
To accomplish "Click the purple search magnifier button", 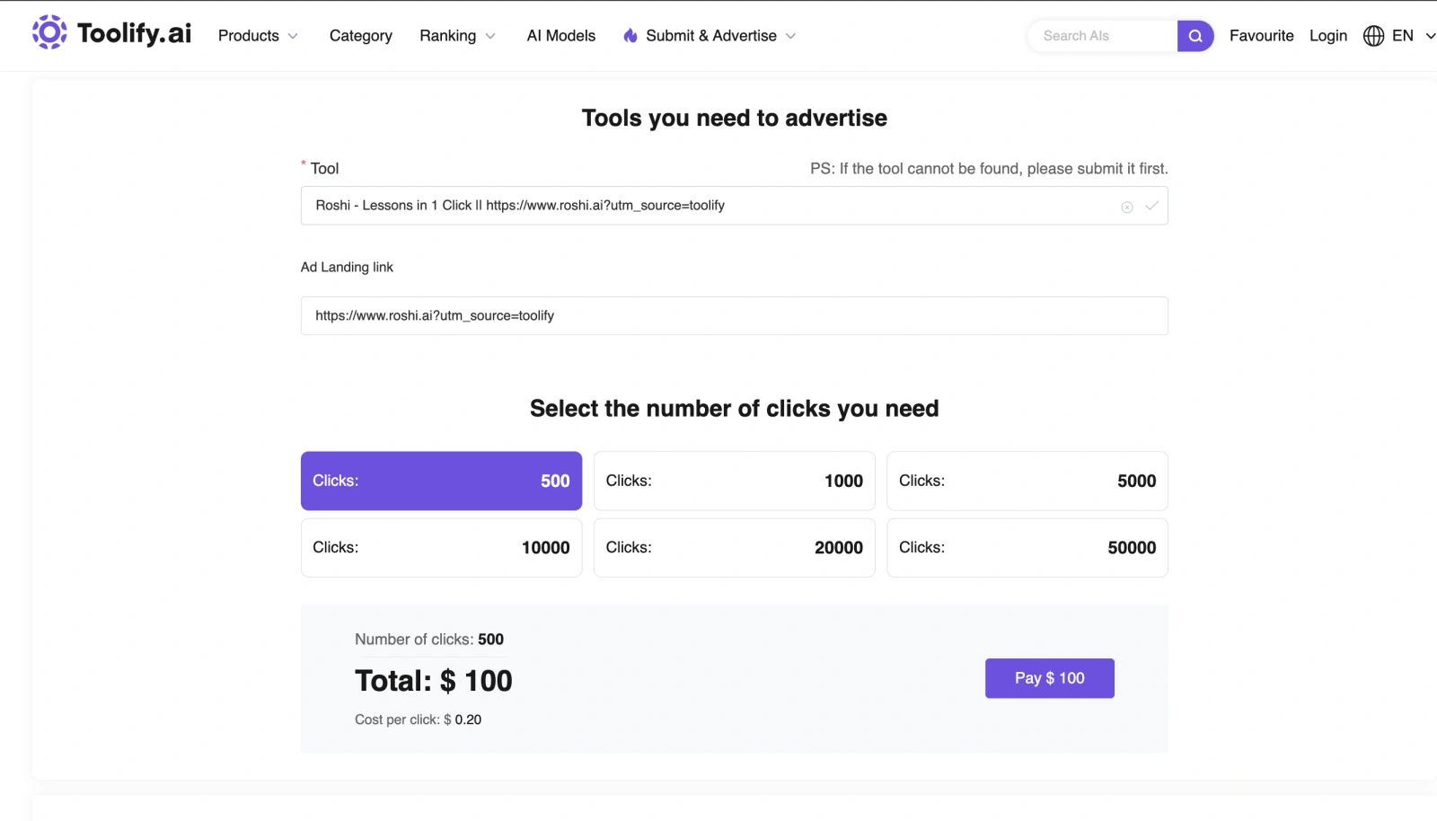I will coord(1195,36).
